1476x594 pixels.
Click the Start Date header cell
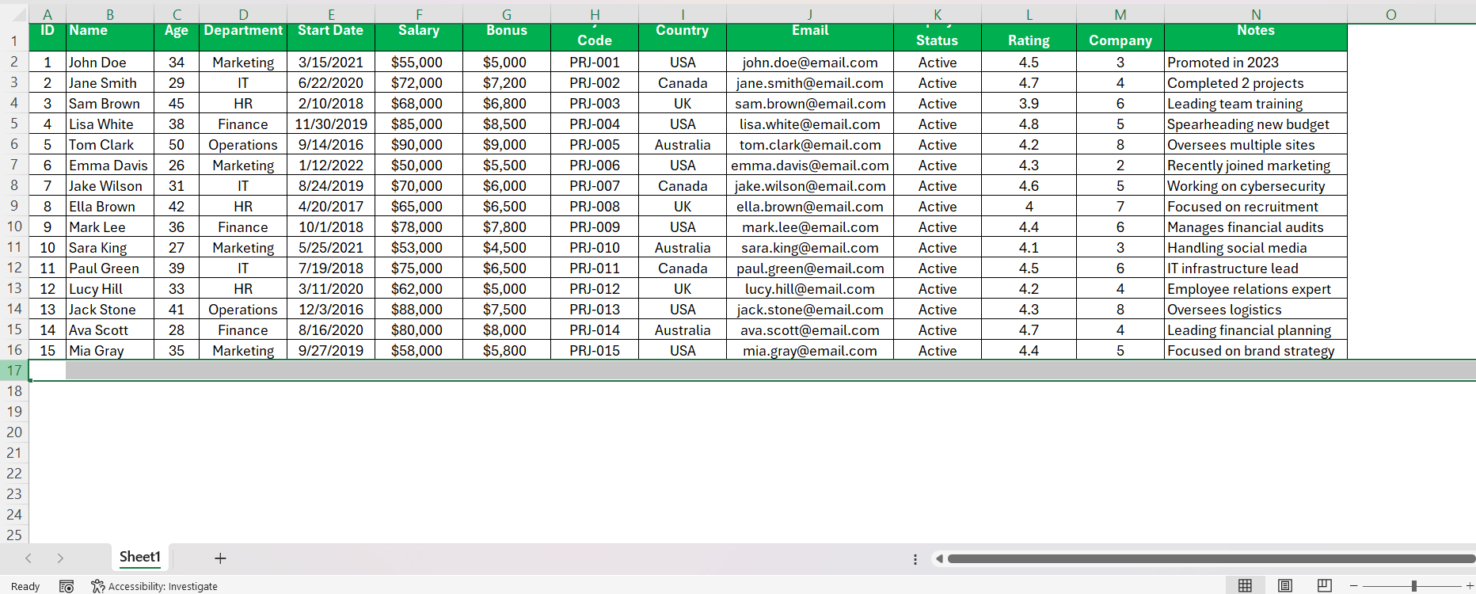pyautogui.click(x=331, y=36)
